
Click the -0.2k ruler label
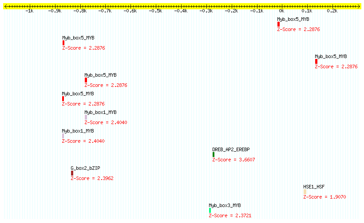click(231, 11)
